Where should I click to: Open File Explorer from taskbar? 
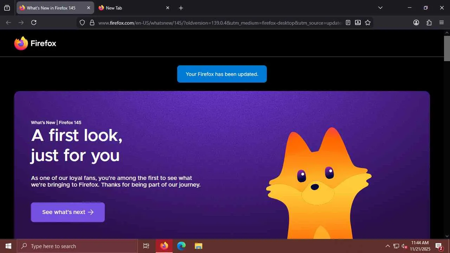tap(198, 246)
